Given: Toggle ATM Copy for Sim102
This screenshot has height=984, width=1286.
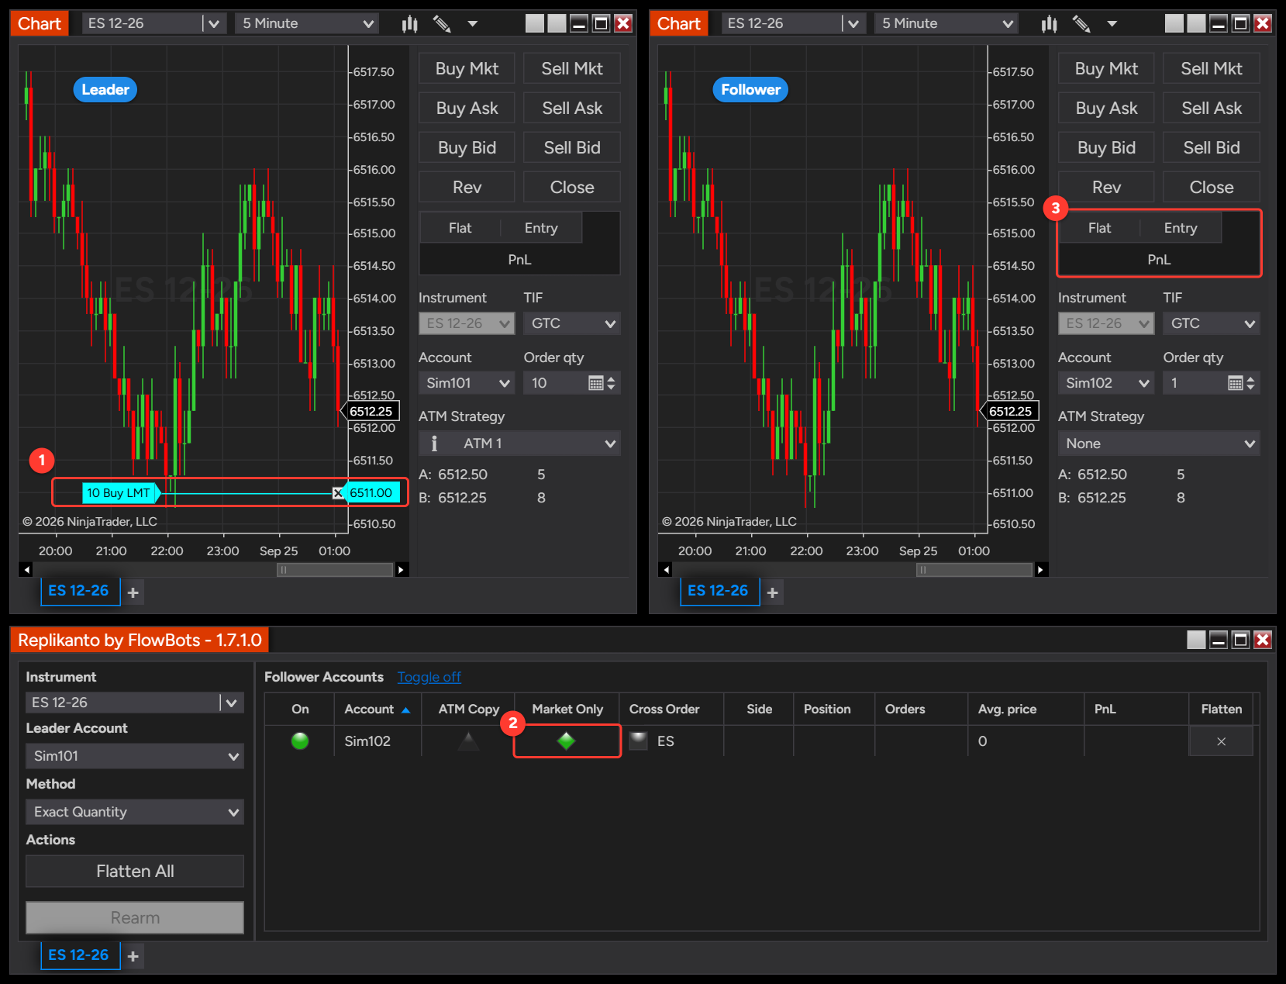Looking at the screenshot, I should 468,741.
